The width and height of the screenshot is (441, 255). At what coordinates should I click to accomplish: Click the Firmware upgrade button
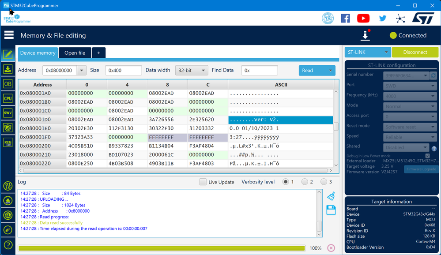coord(421,169)
